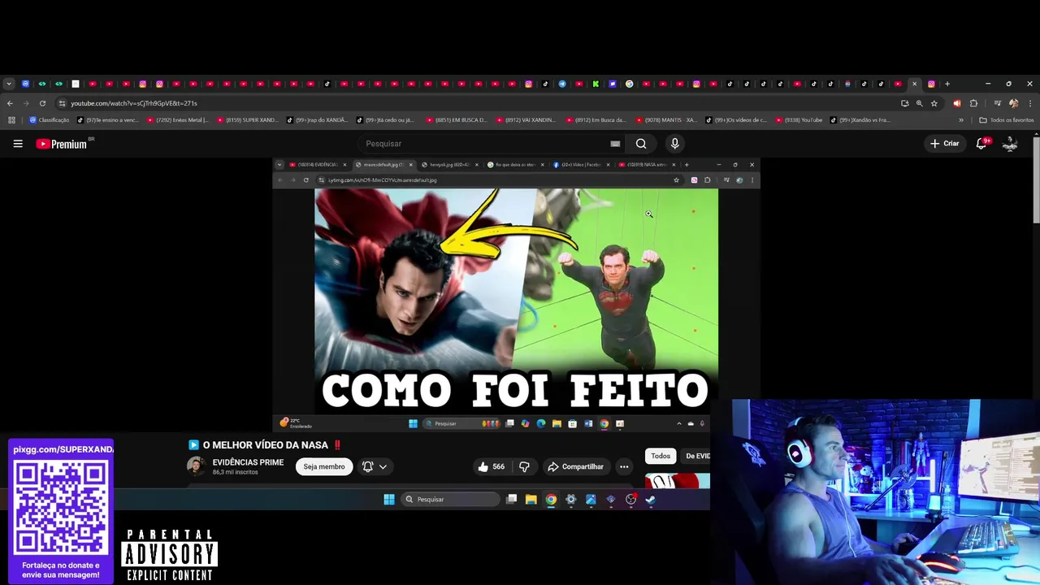Open EVIDÊNCIAS PRIME channel name link
1040x585 pixels.
248,462
